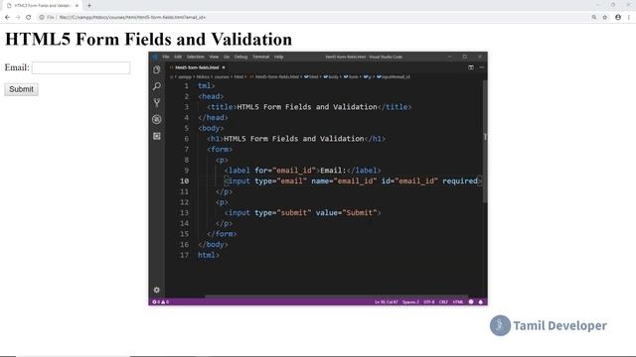Image resolution: width=636 pixels, height=357 pixels.
Task: Click the Email label on the page
Action: point(17,67)
